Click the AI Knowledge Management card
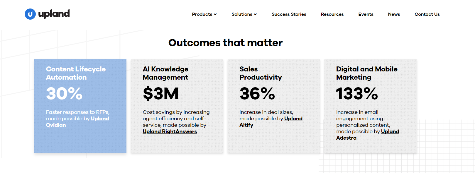The height and width of the screenshot is (173, 475). click(177, 106)
